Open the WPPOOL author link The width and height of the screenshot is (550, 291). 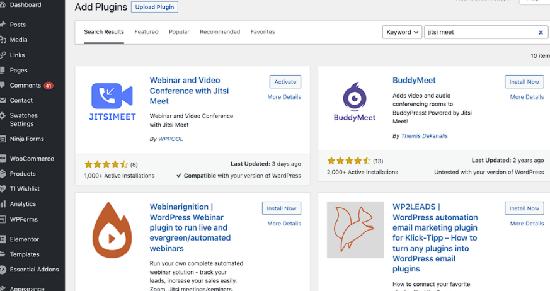coord(171,139)
